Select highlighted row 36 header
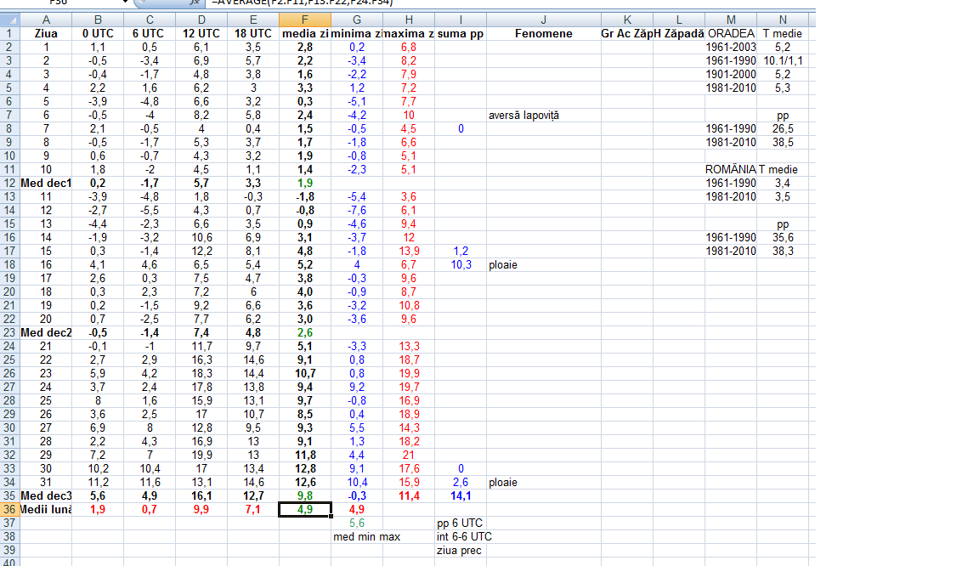The width and height of the screenshot is (979, 566). point(9,509)
